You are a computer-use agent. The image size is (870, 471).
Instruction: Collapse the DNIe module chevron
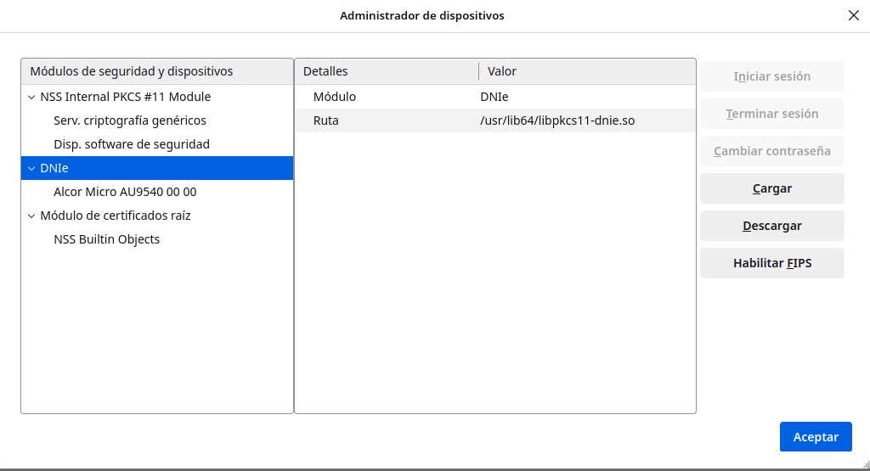[31, 168]
